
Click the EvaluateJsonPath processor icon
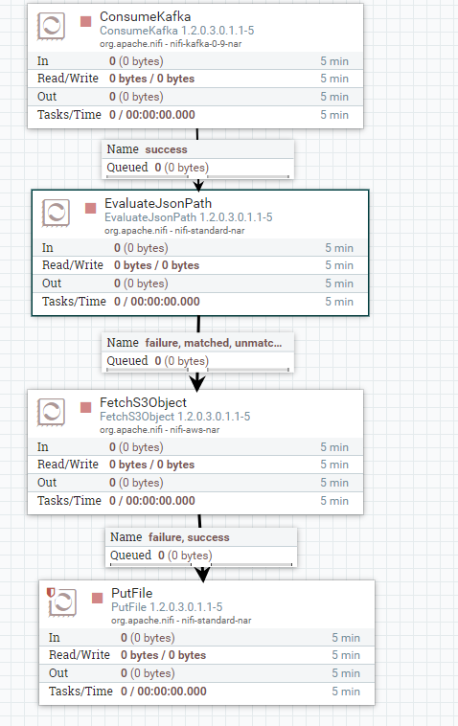tap(56, 213)
